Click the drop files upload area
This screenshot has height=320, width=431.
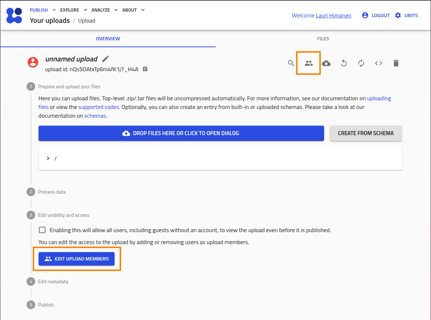point(181,133)
